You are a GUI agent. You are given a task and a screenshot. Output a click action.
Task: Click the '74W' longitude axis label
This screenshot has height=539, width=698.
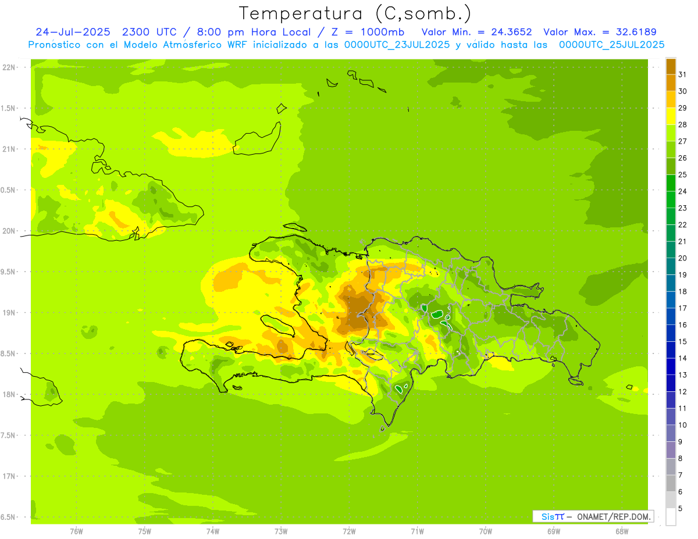tap(213, 531)
